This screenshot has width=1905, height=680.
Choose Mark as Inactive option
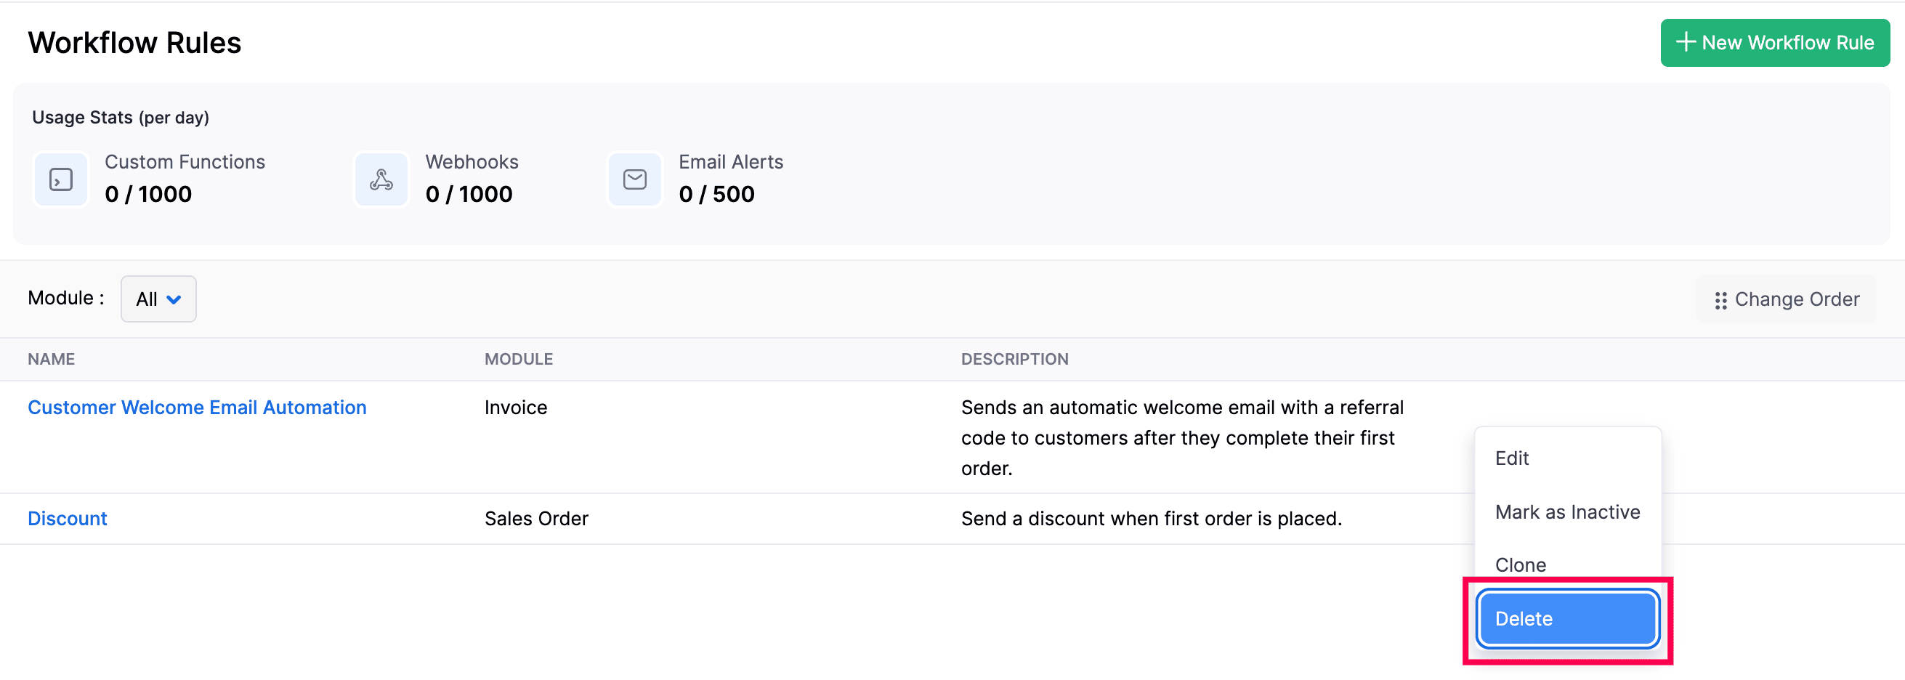click(x=1567, y=512)
